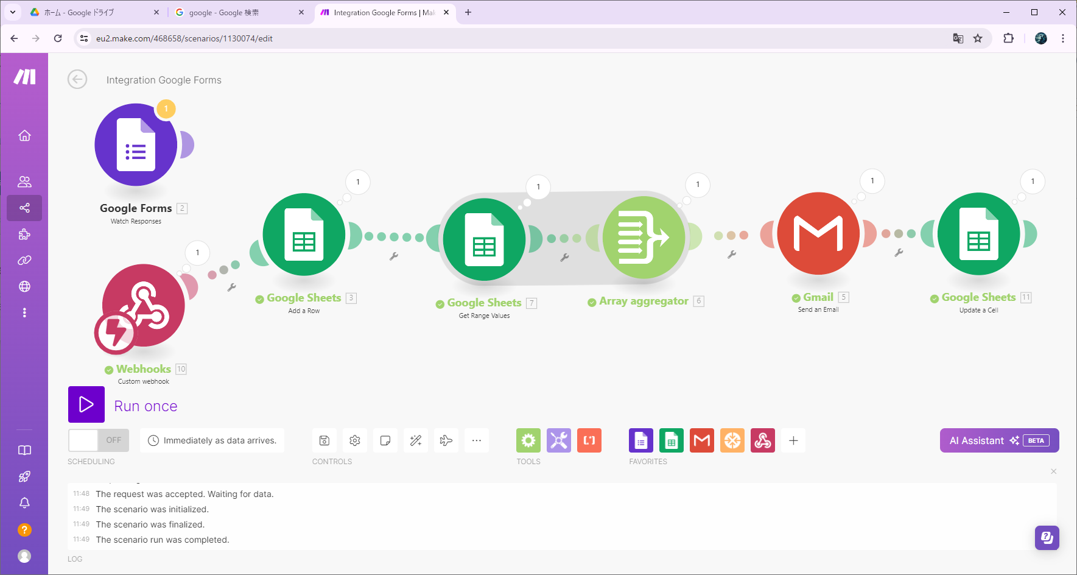Click the back arrow next to the scenario name

coord(77,80)
